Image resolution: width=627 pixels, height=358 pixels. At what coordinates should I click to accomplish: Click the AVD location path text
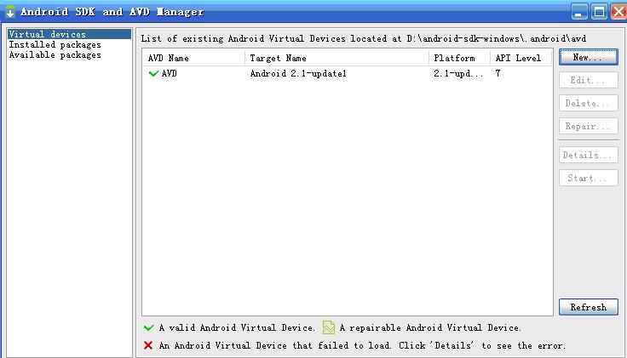497,39
